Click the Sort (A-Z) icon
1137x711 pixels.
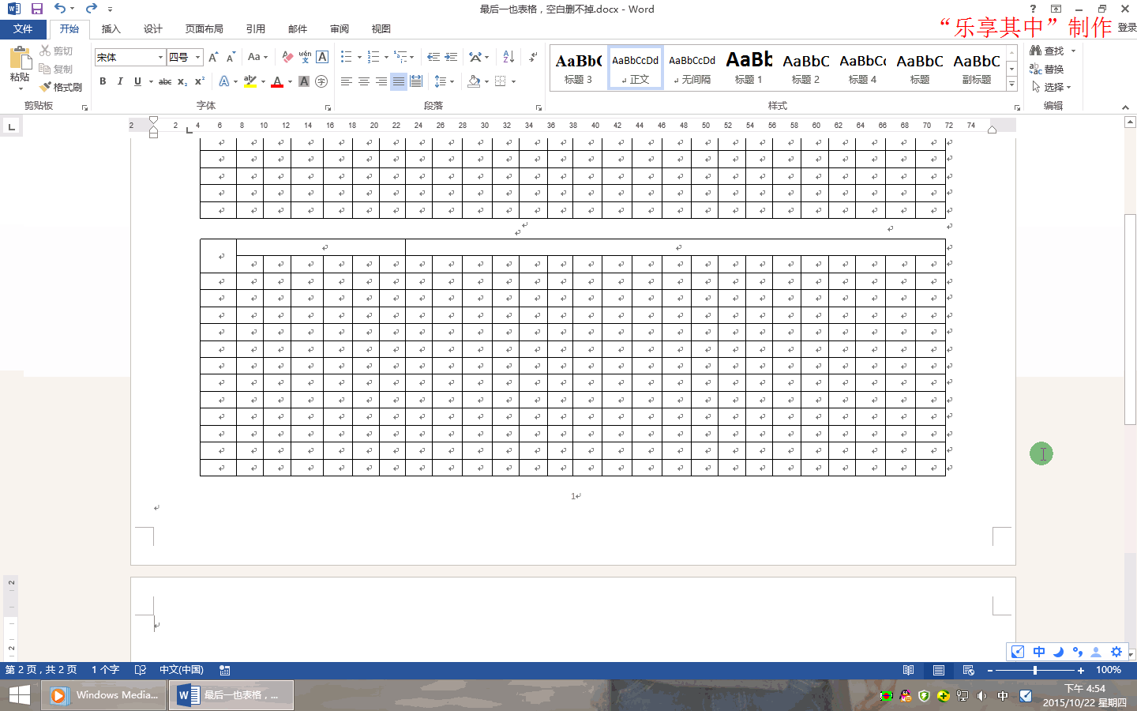tap(508, 57)
